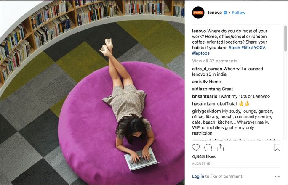Share the post using the share icon
The height and width of the screenshot is (185, 288).
click(220, 148)
